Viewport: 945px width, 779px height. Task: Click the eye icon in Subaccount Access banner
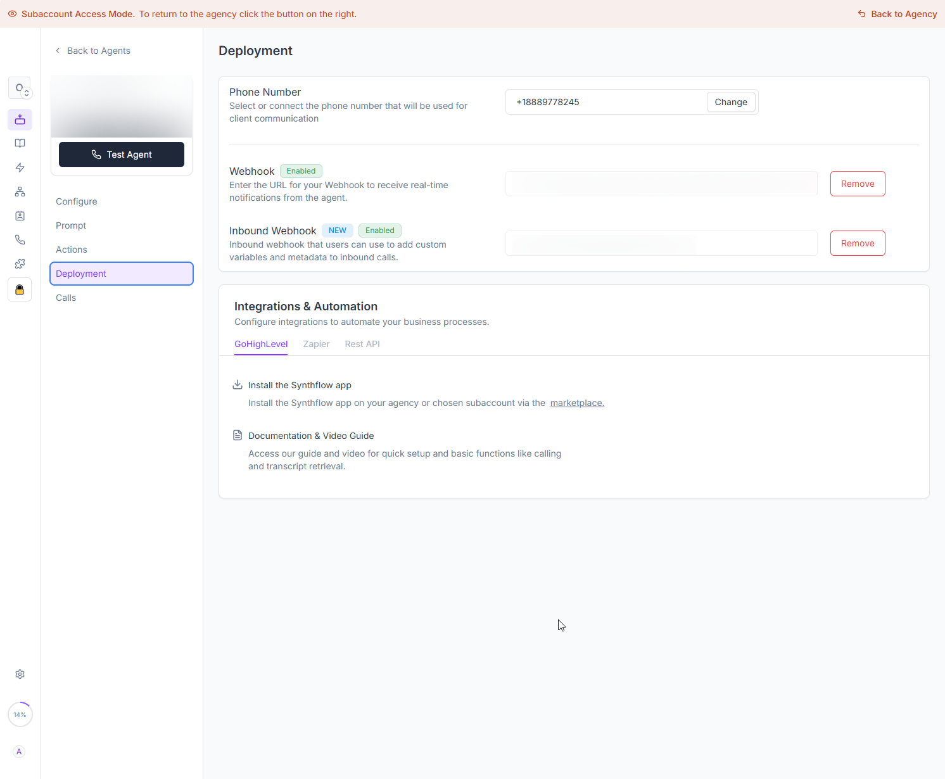(12, 14)
